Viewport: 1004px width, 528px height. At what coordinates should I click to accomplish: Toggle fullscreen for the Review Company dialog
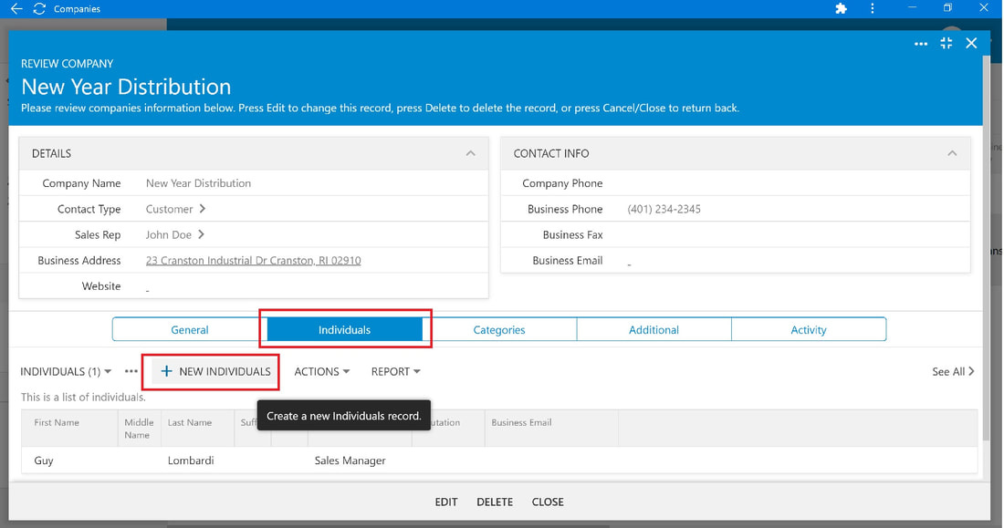pos(946,43)
